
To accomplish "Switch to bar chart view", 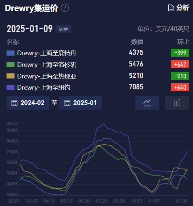I will click(x=177, y=103).
